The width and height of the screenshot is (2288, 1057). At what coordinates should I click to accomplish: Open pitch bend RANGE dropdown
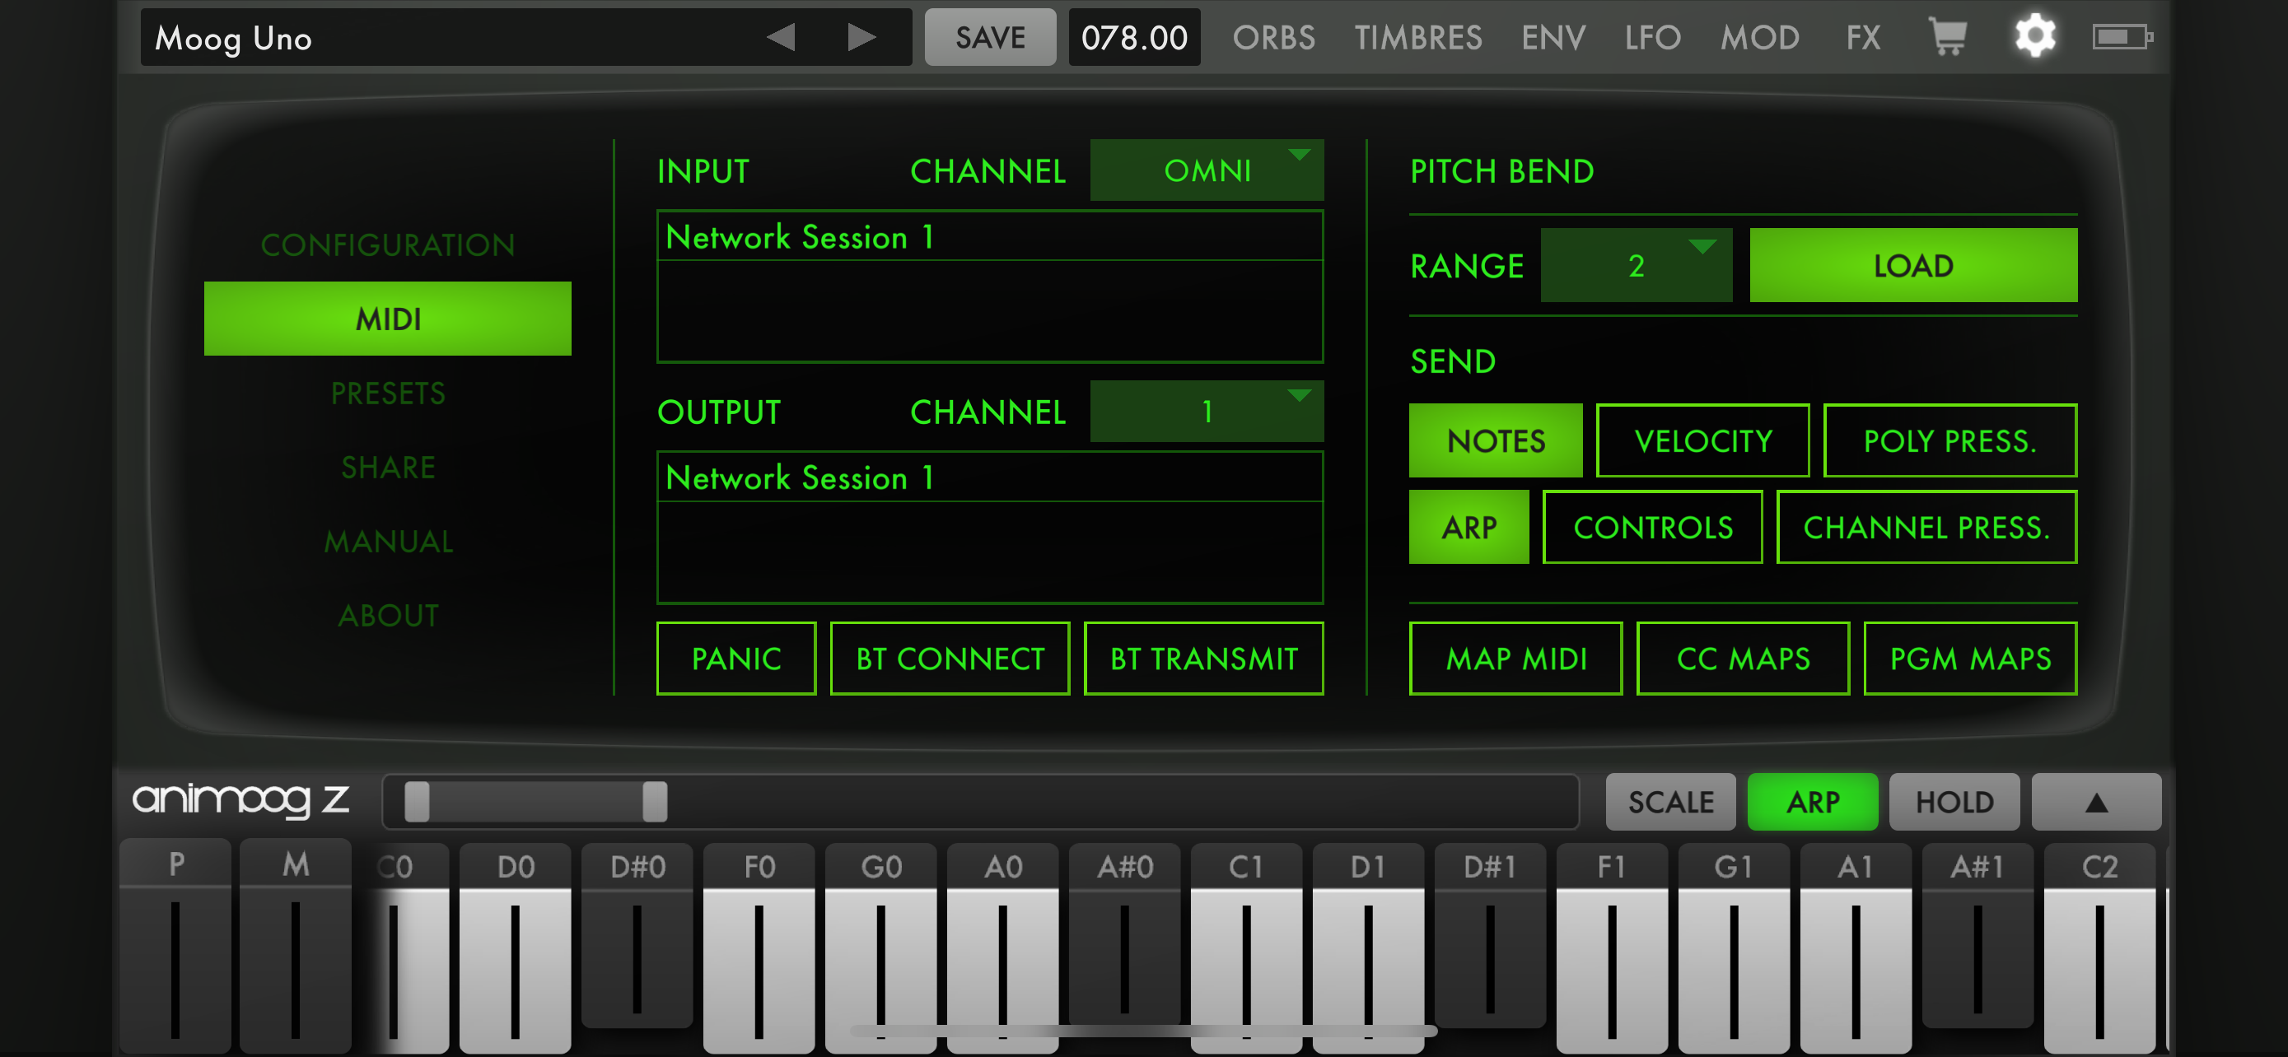click(x=1636, y=265)
